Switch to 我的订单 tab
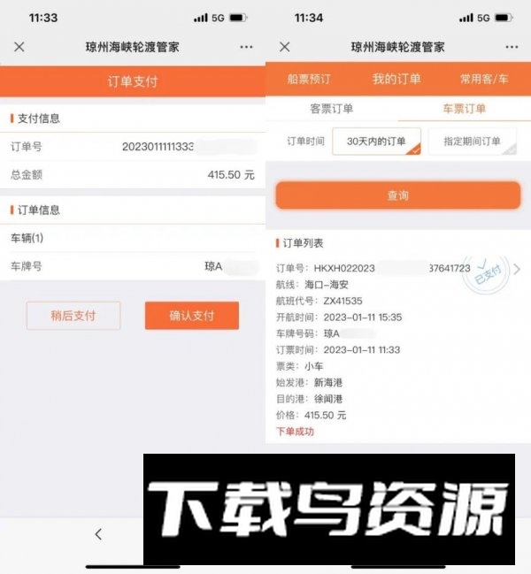 point(397,79)
